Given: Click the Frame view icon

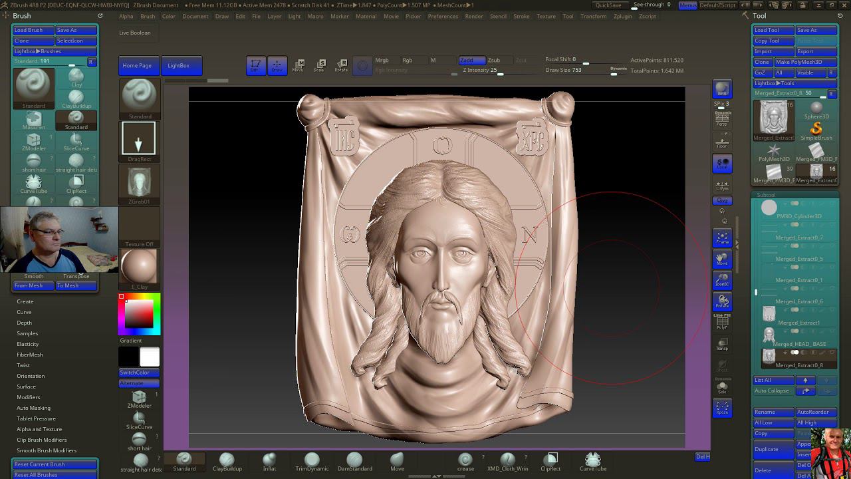Looking at the screenshot, I should click(x=722, y=238).
